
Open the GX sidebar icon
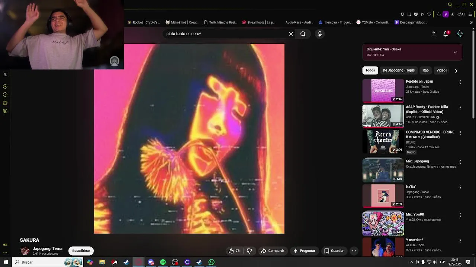(x=5, y=245)
